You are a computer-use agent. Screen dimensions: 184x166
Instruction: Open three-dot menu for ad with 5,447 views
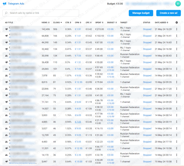click(x=176, y=161)
